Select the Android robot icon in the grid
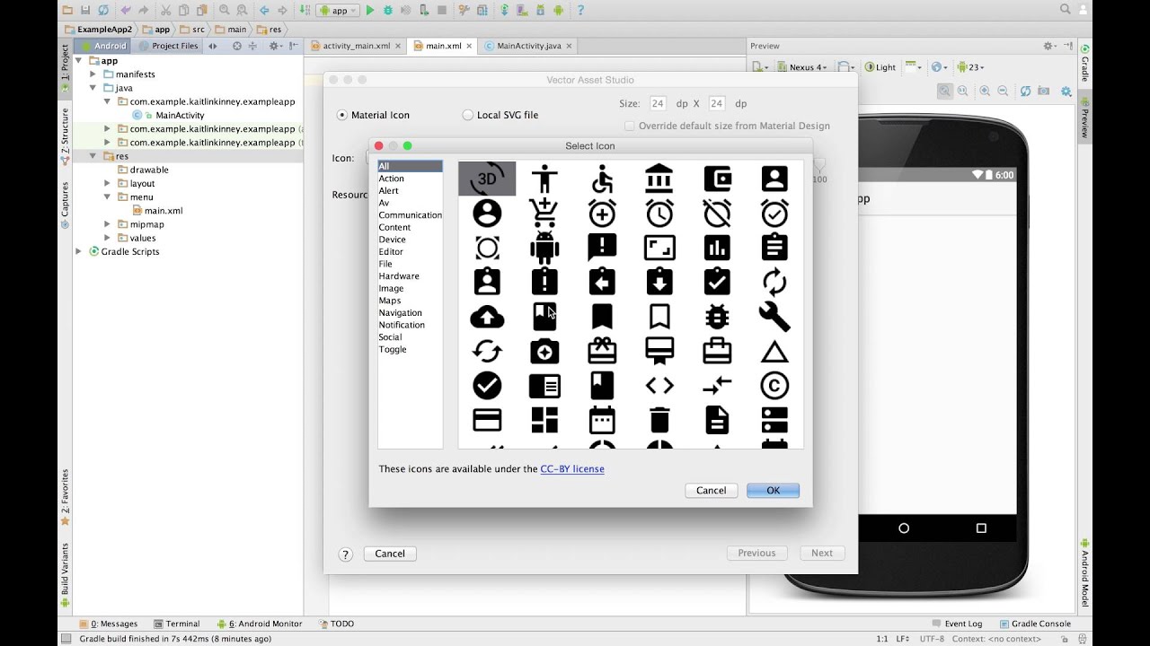This screenshot has width=1150, height=646. click(x=544, y=247)
